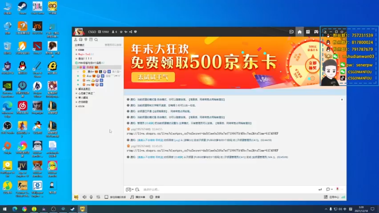Click the Windows Start button
This screenshot has height=213, width=379.
5,209
